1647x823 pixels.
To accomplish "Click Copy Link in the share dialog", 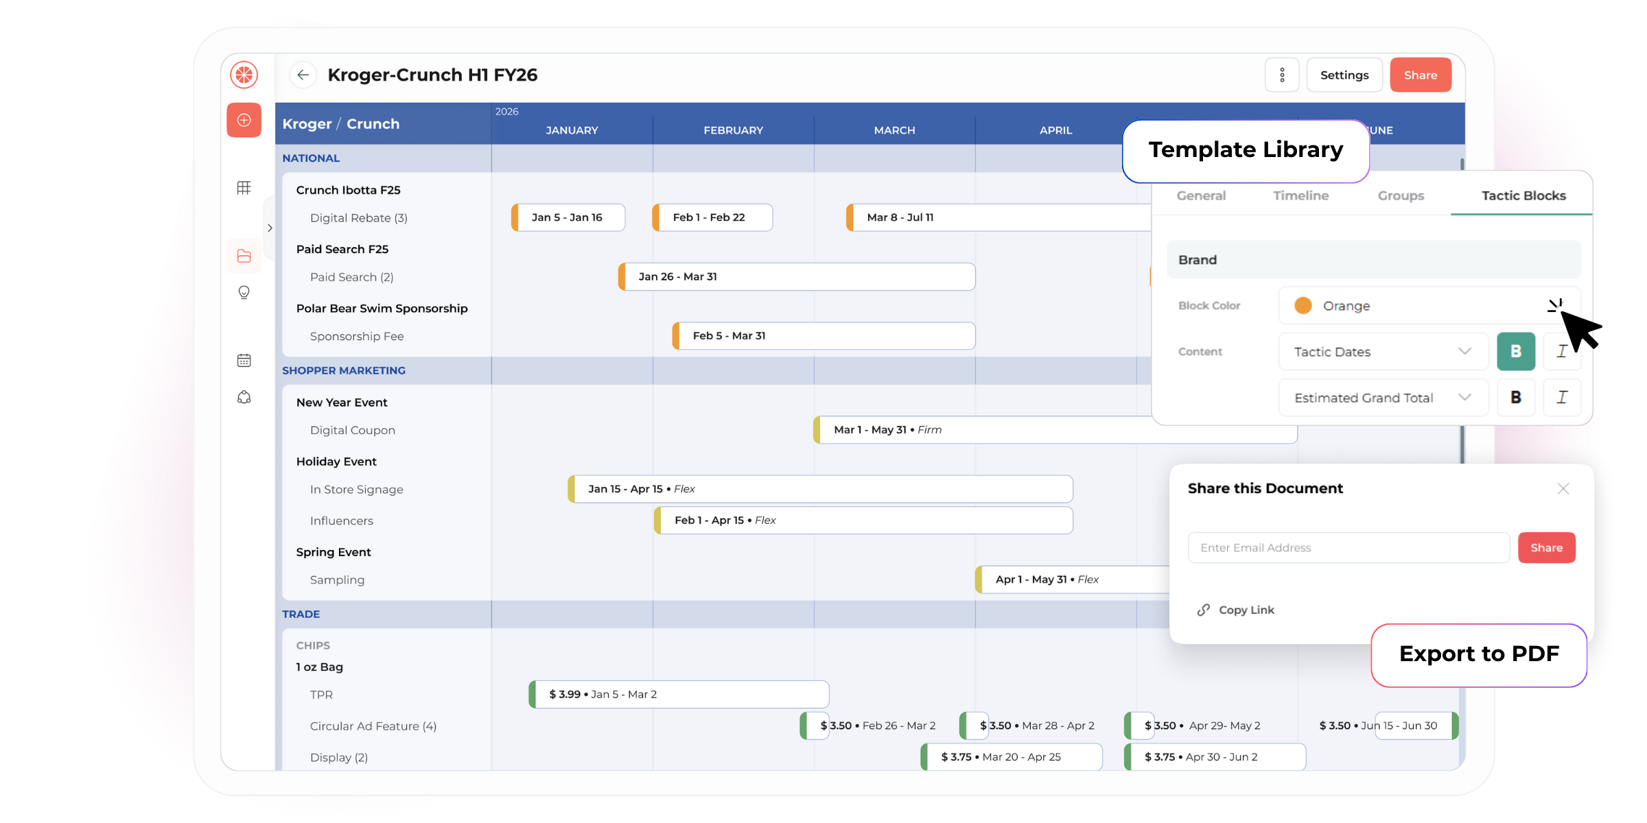I will point(1246,609).
